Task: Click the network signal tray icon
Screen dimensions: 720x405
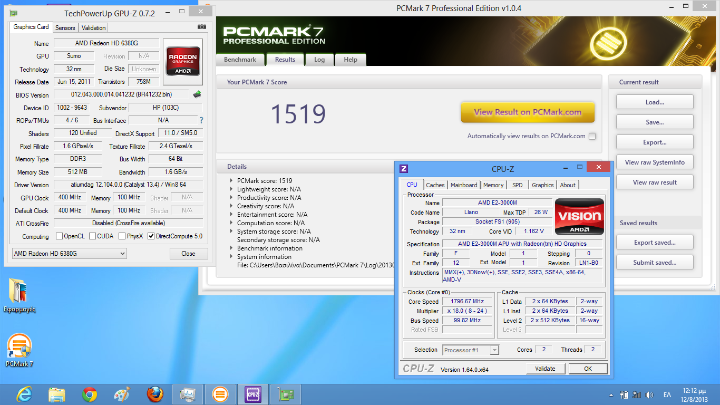Action: click(637, 394)
